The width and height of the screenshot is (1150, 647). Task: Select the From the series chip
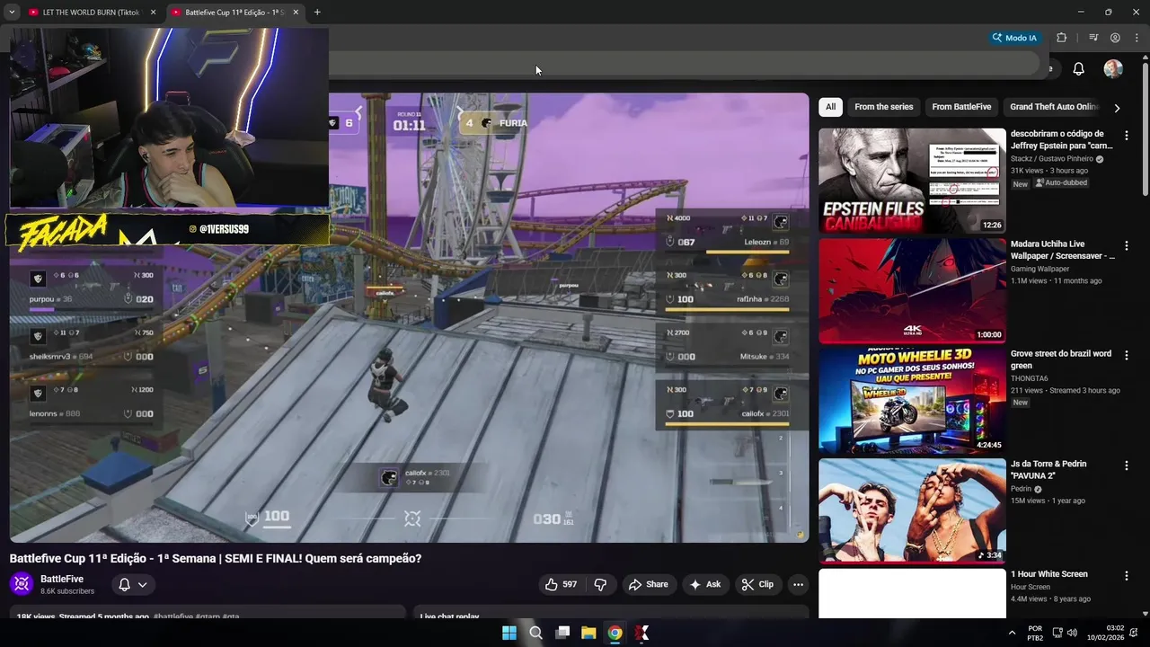(x=883, y=107)
